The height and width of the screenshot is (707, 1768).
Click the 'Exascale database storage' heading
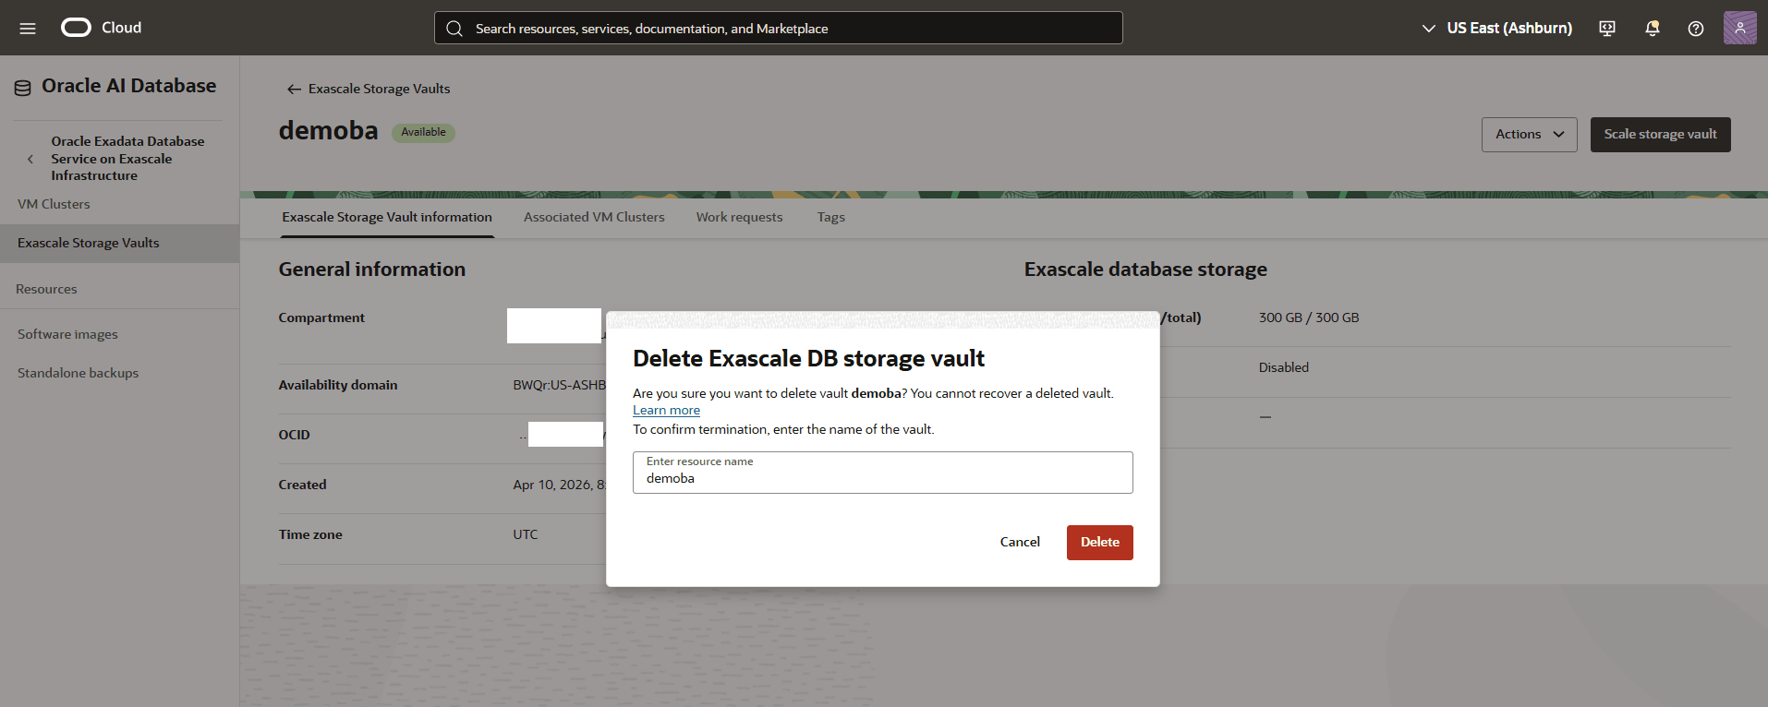point(1145,270)
